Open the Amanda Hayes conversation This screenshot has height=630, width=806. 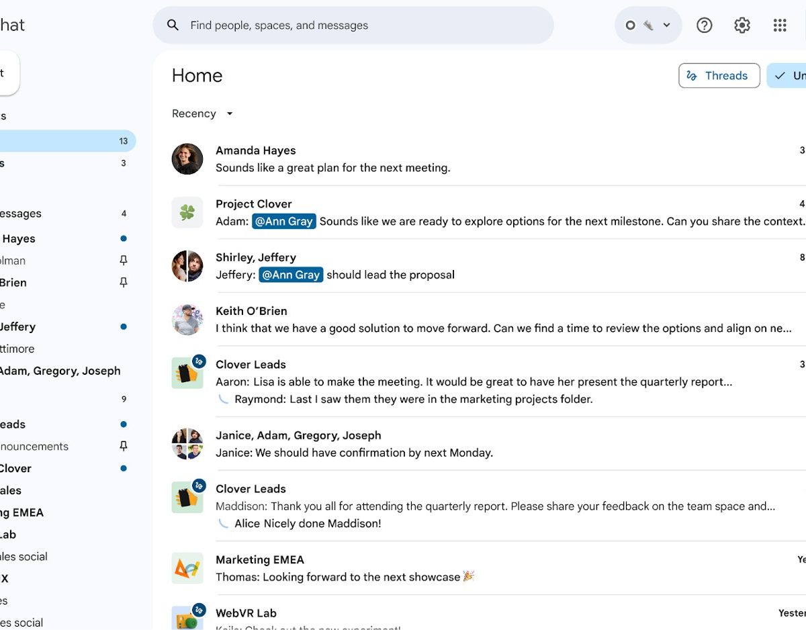(470, 159)
